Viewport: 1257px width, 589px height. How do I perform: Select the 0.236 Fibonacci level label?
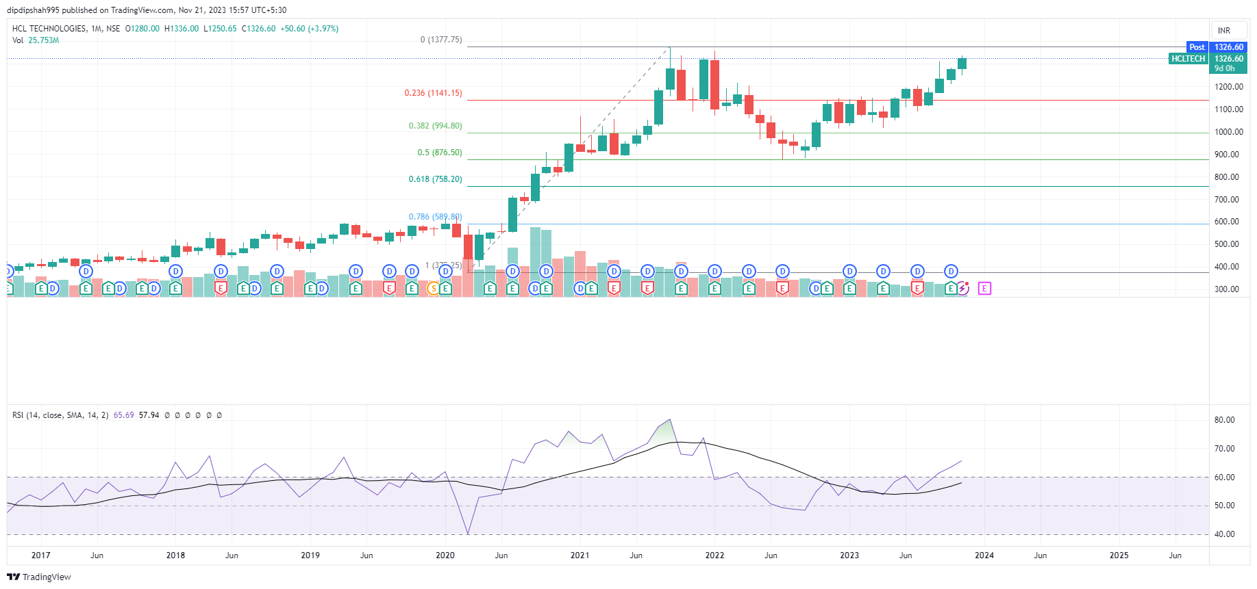(433, 93)
